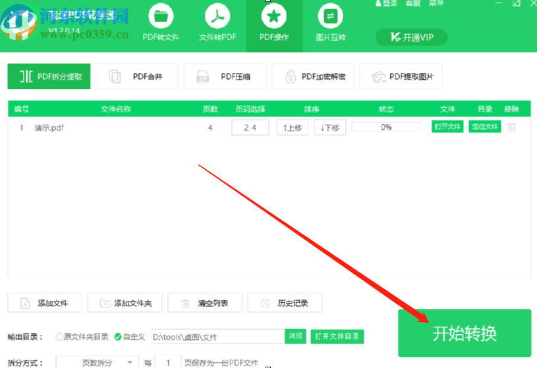Switch to the PDF提取图片 tab
The image size is (537, 368).
click(401, 76)
